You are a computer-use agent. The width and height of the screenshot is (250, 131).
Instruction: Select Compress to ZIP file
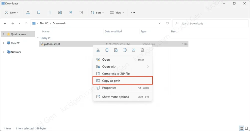click(122, 74)
